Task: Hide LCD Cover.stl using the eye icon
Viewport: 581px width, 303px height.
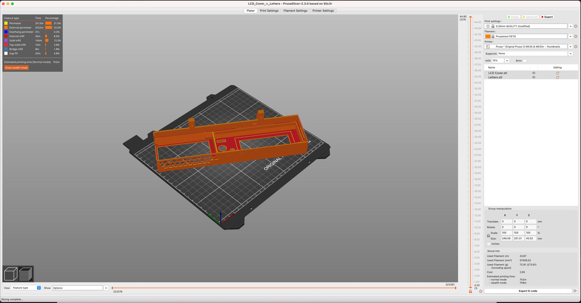Action: 534,73
